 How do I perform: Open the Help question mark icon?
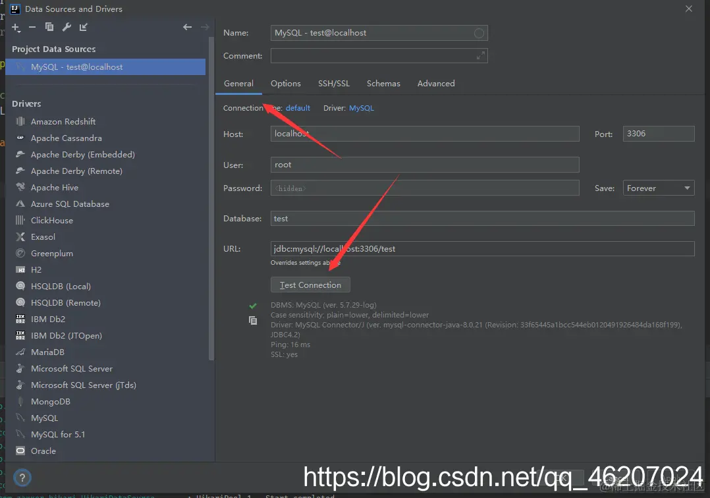[22, 478]
